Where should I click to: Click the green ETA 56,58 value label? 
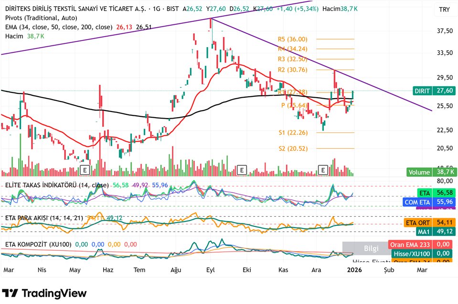click(x=436, y=193)
